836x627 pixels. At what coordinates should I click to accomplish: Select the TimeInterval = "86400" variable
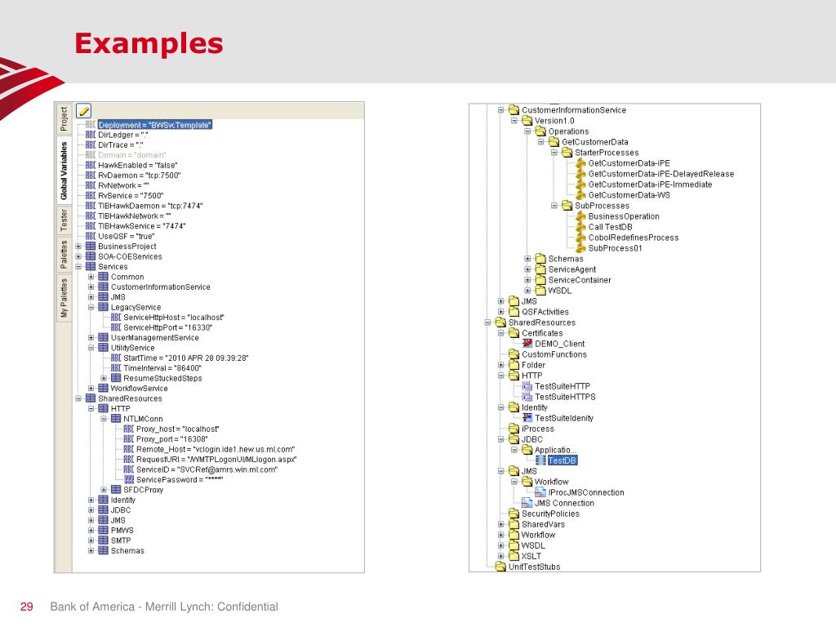[x=162, y=368]
